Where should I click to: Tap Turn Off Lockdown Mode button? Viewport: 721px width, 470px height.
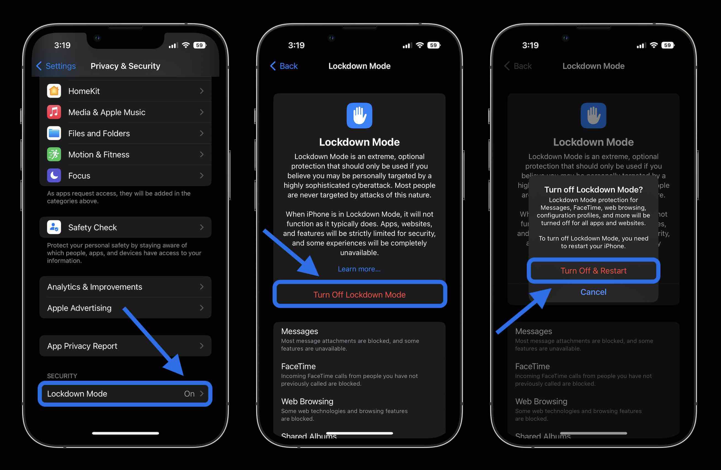(359, 294)
